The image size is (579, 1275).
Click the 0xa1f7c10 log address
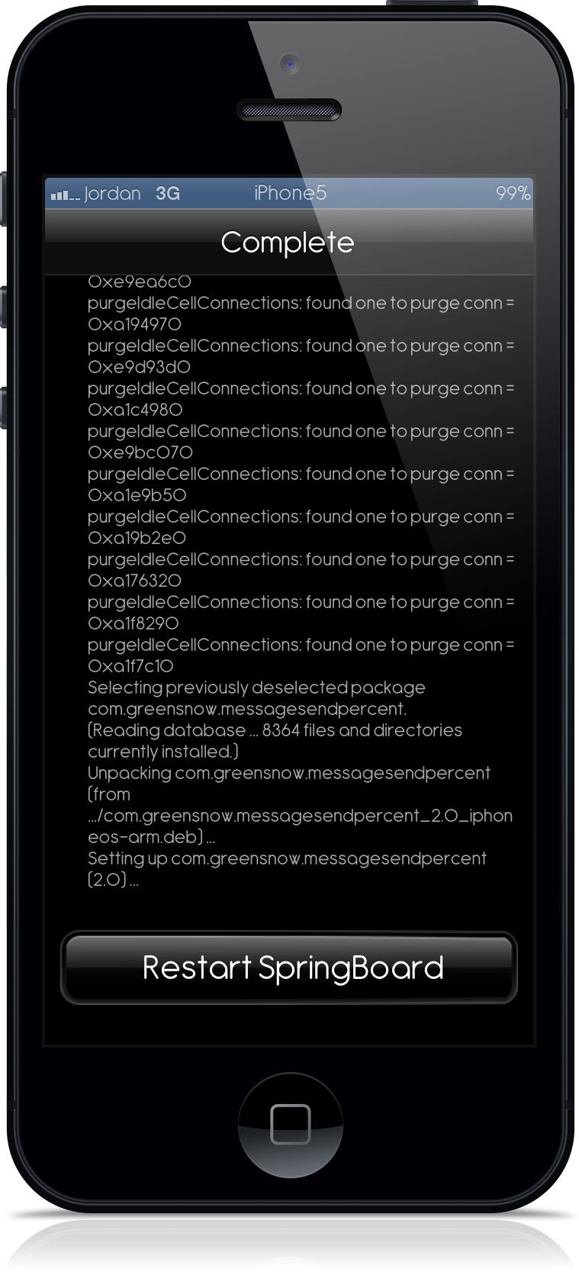click(130, 666)
